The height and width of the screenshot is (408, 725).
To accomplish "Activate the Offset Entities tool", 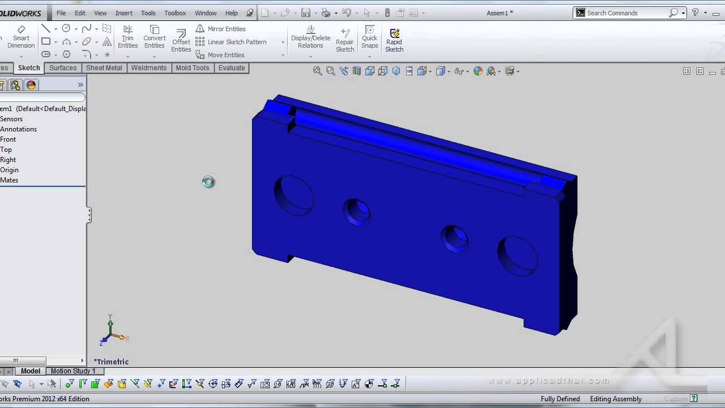I will (181, 41).
